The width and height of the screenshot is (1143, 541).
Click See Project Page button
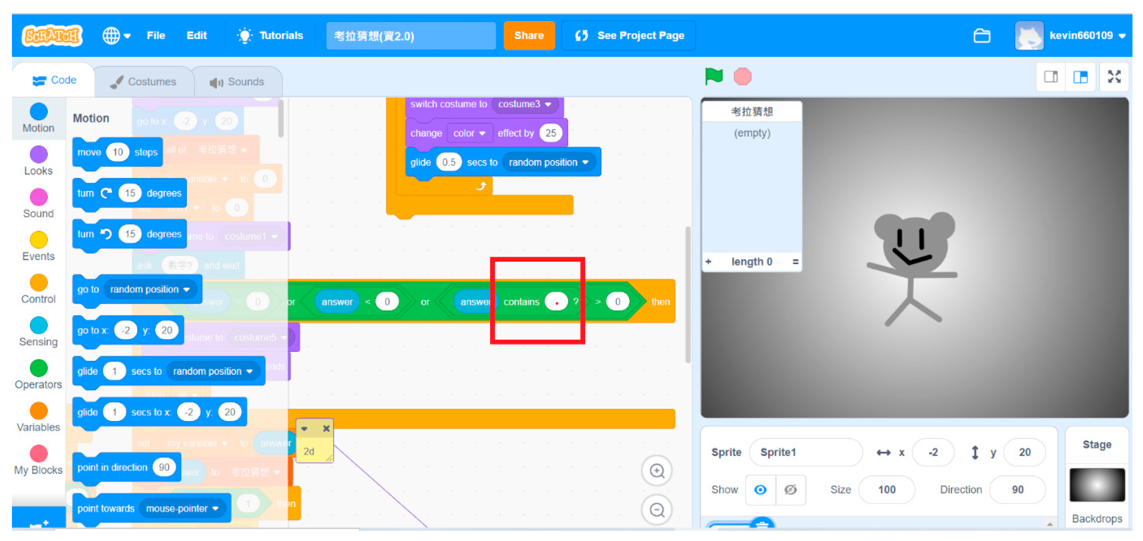[x=629, y=35]
